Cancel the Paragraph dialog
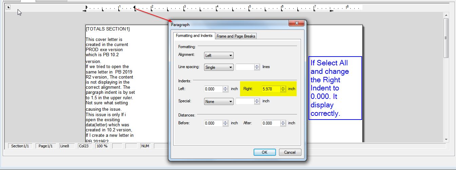 point(290,152)
